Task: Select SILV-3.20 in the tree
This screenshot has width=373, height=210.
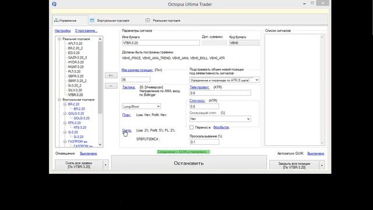Action: point(75,90)
